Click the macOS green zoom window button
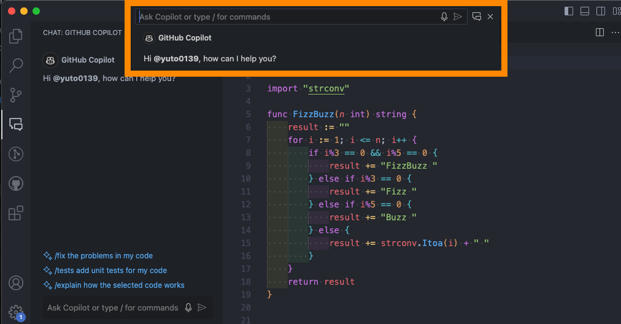Image resolution: width=621 pixels, height=324 pixels. [36, 11]
